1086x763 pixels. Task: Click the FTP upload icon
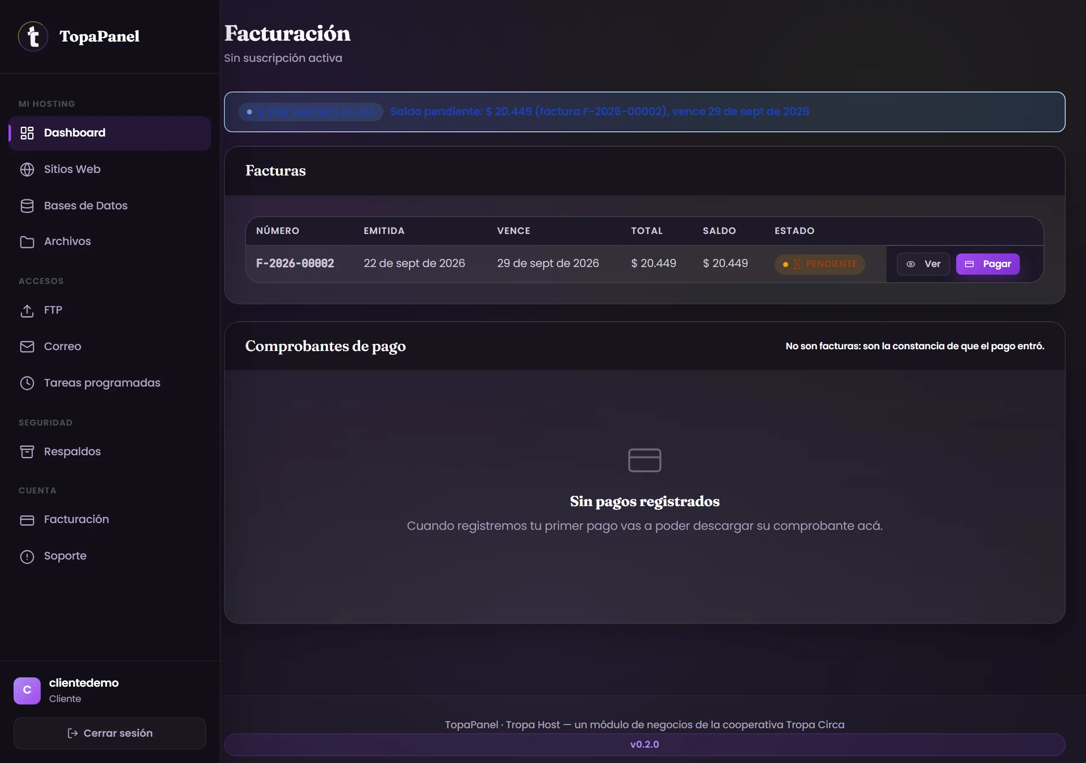tap(27, 311)
